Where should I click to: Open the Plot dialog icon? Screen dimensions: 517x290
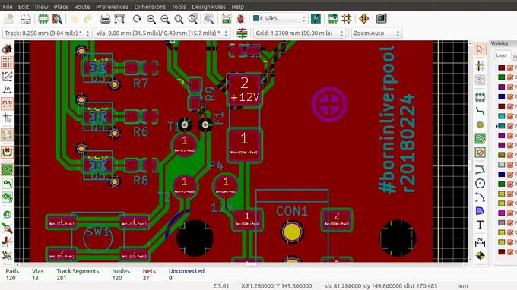[119, 19]
